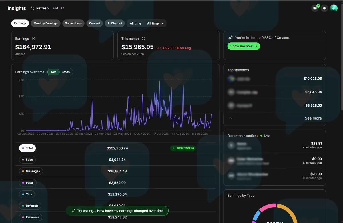
Task: Toggle the Subs series chip
Action: point(27,160)
